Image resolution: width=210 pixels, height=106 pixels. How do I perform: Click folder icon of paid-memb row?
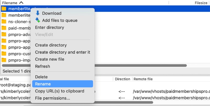click(4, 28)
